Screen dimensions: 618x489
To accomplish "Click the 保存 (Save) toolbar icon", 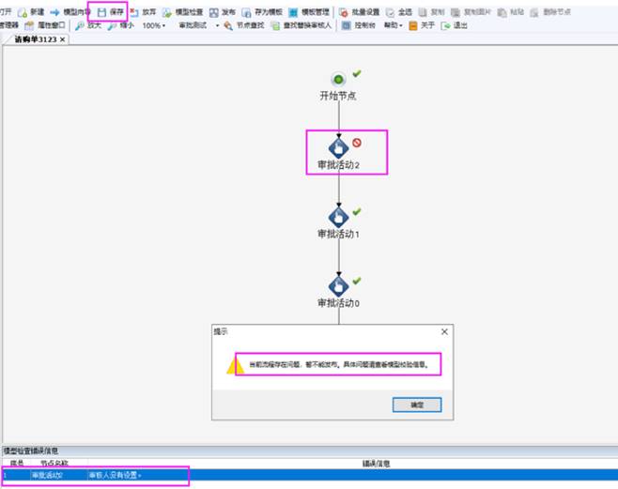I will click(102, 12).
